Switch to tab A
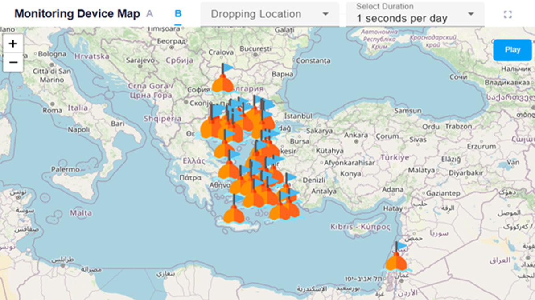Image resolution: width=535 pixels, height=300 pixels. 150,14
